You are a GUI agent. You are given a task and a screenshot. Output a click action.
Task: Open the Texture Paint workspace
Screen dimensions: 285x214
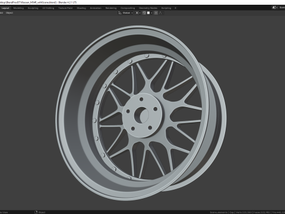[x=65, y=8]
